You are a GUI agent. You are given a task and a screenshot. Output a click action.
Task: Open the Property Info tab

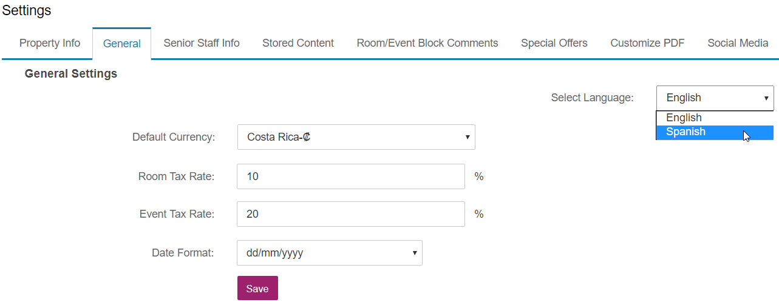click(50, 43)
